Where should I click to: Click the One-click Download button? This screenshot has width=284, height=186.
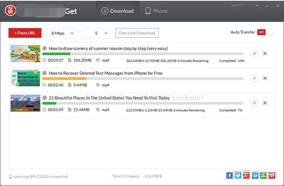(137, 33)
